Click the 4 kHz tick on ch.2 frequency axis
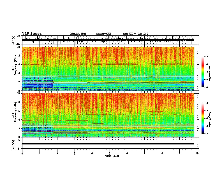 [19, 120]
